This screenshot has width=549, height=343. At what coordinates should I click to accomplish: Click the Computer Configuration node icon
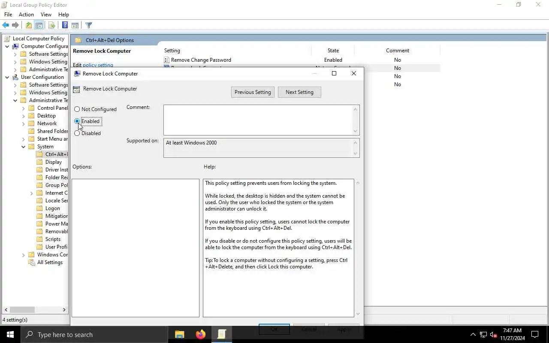coord(15,46)
